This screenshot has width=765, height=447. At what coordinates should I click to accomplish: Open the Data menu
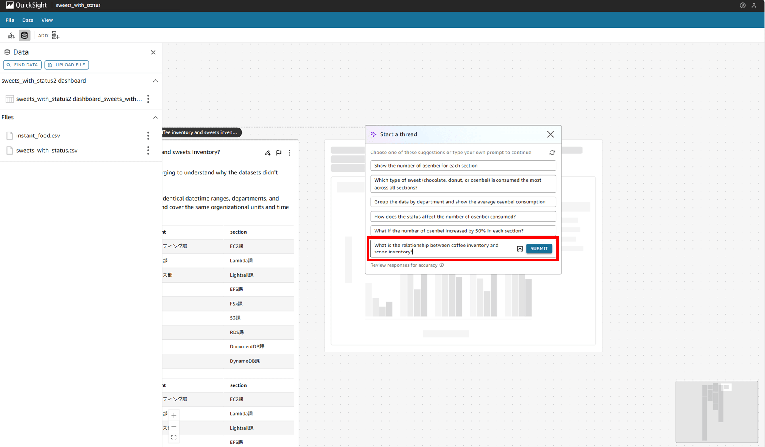tap(28, 20)
